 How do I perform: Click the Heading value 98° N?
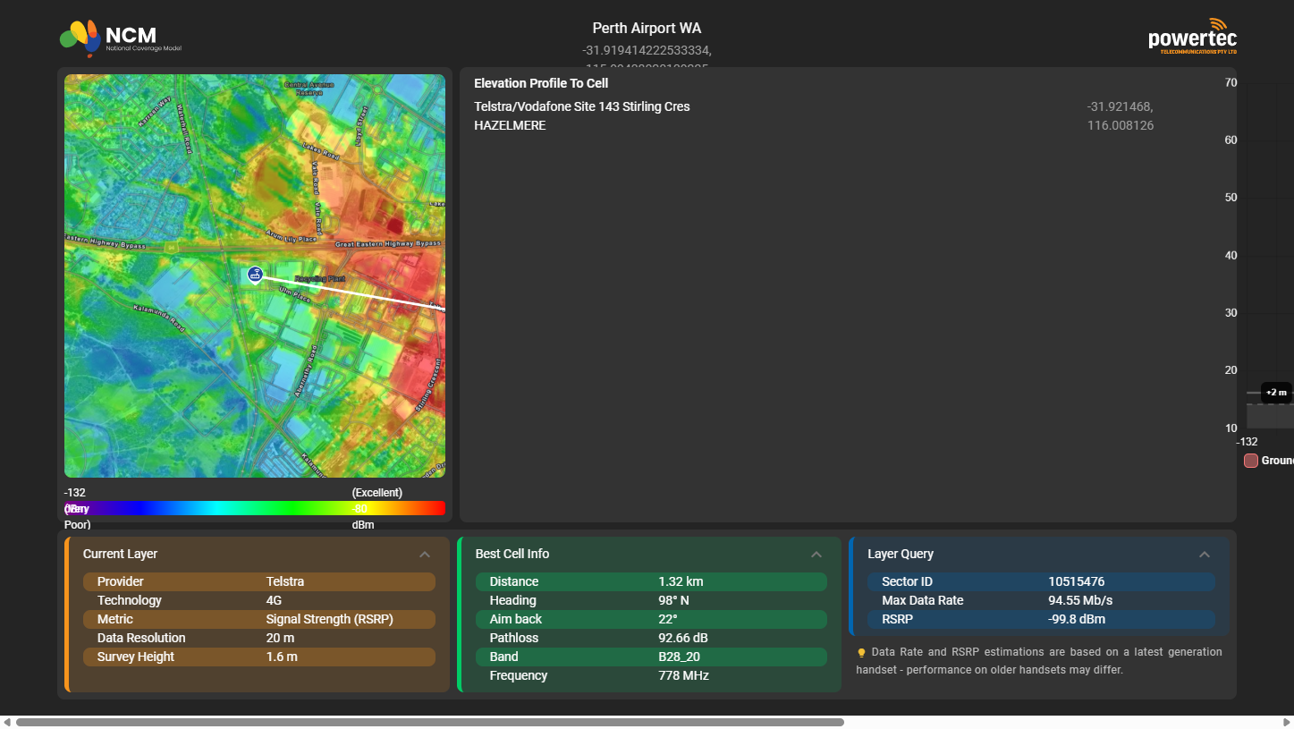673,600
